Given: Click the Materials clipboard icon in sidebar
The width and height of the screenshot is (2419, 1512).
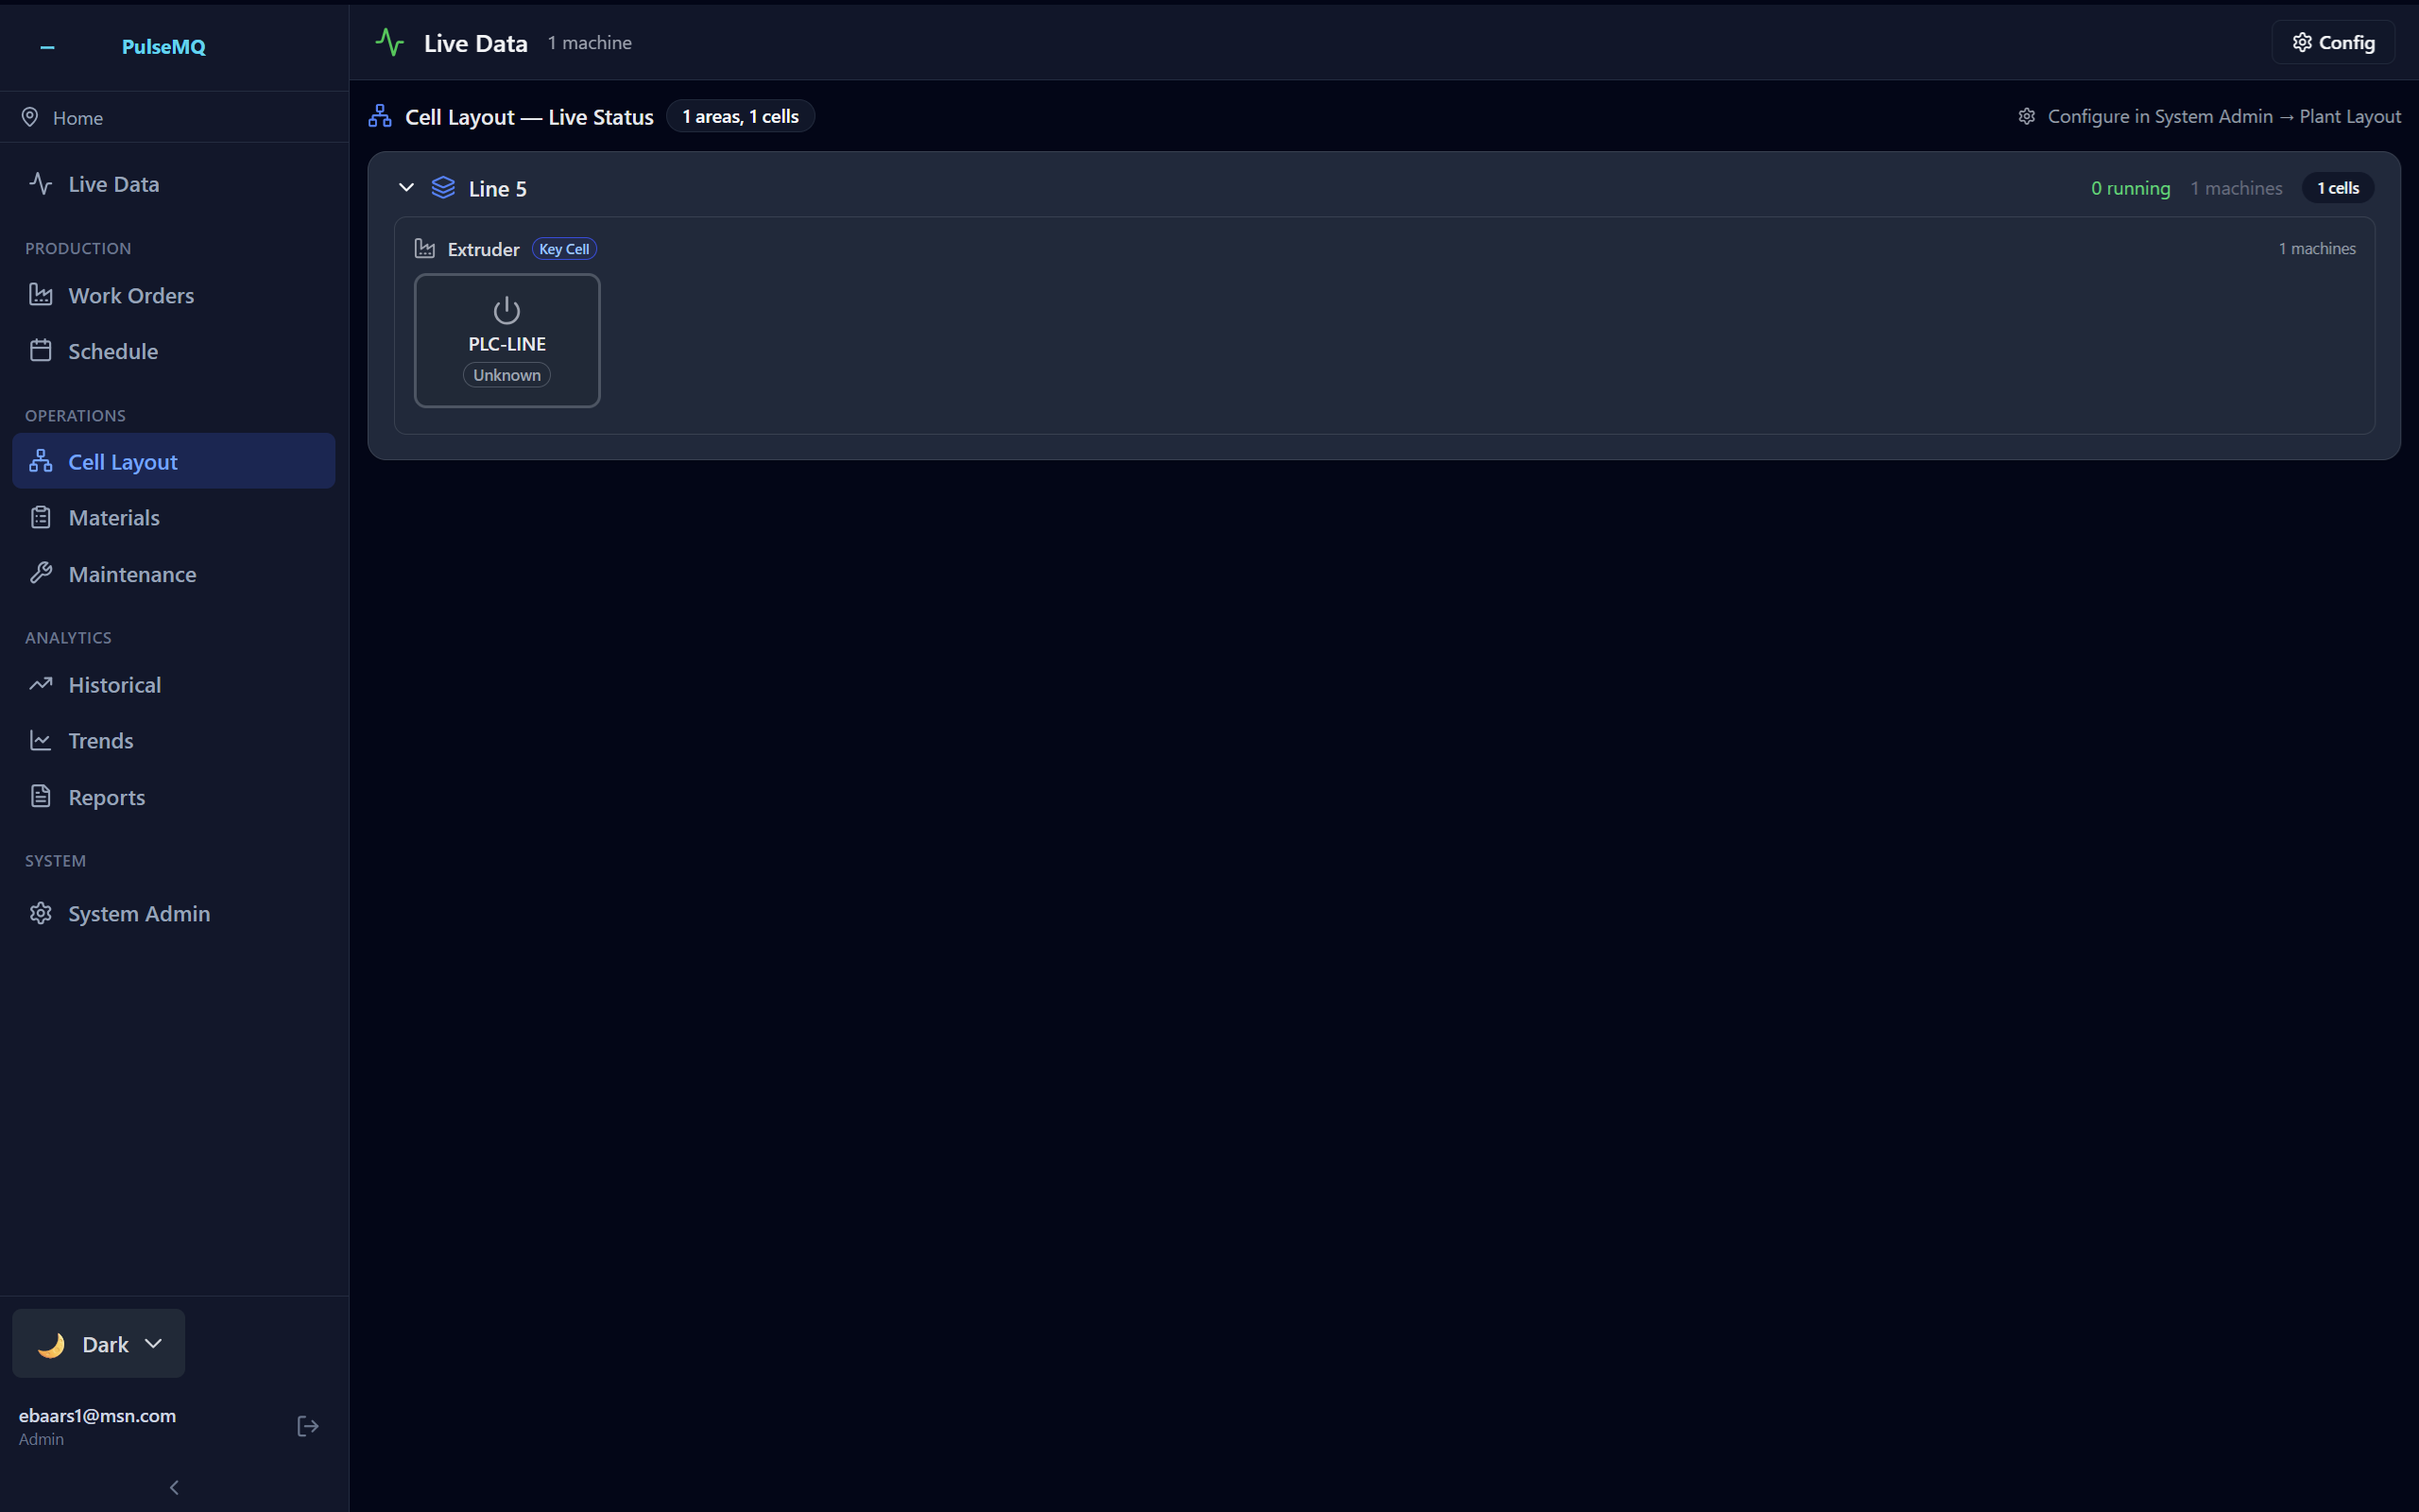Looking at the screenshot, I should click(41, 517).
